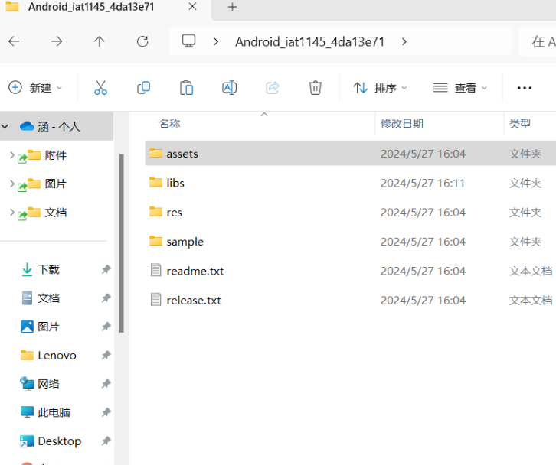Open the 新建 (New) dropdown
The image size is (556, 465).
[35, 88]
